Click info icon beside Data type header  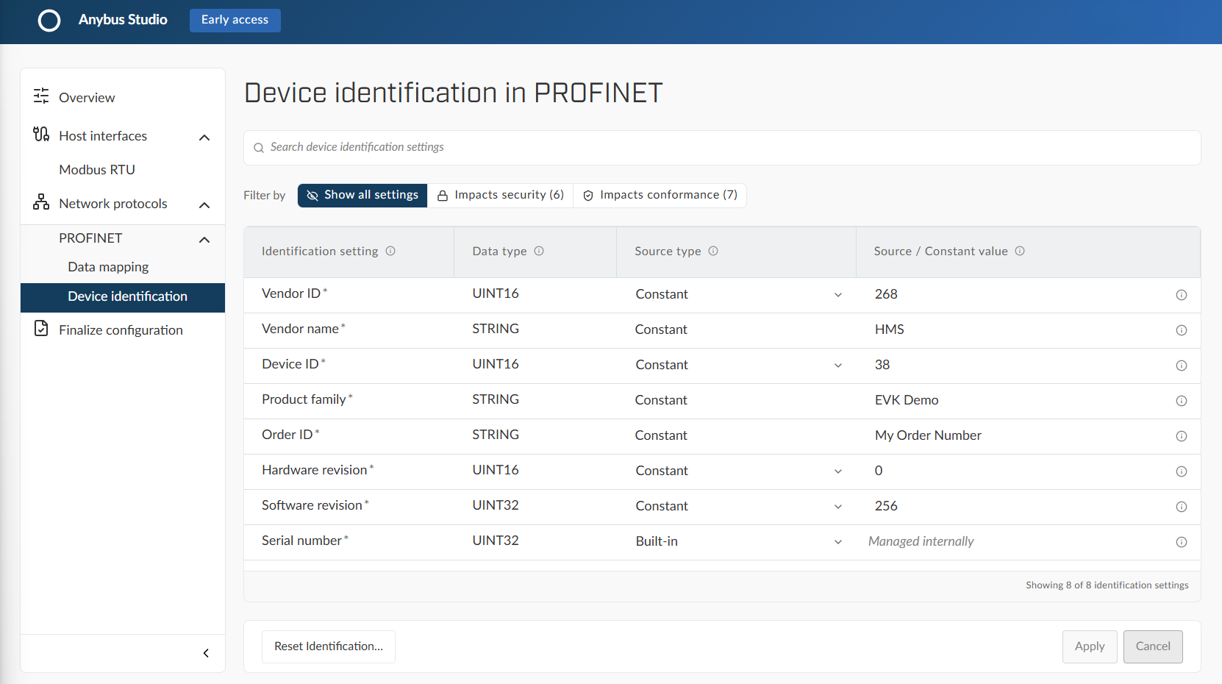539,251
